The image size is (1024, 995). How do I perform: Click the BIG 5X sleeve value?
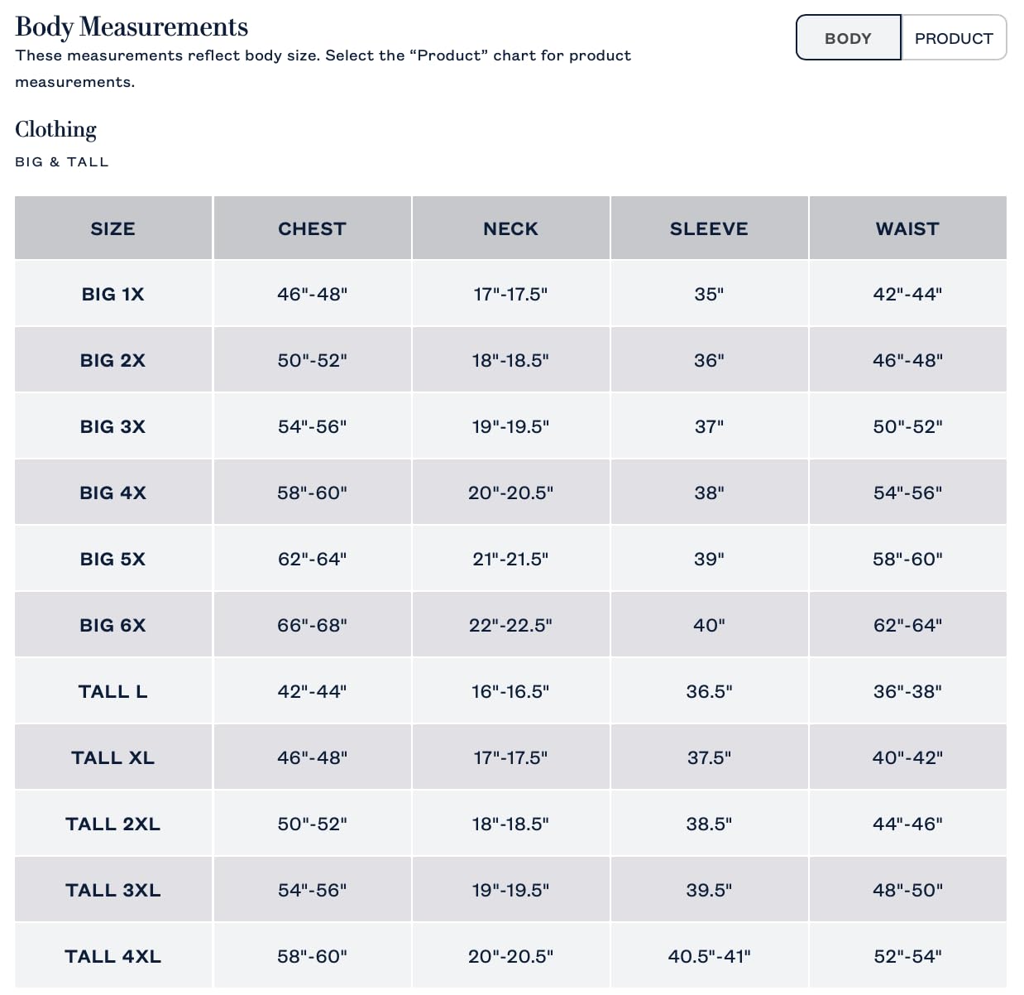[x=709, y=559]
